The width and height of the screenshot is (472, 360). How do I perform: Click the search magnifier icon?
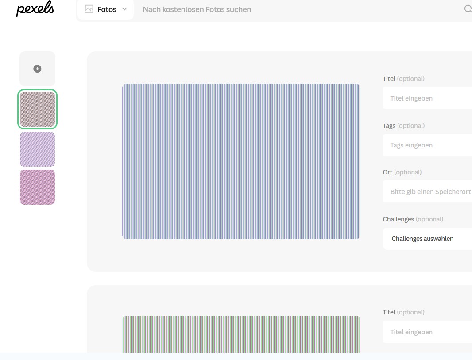point(468,9)
